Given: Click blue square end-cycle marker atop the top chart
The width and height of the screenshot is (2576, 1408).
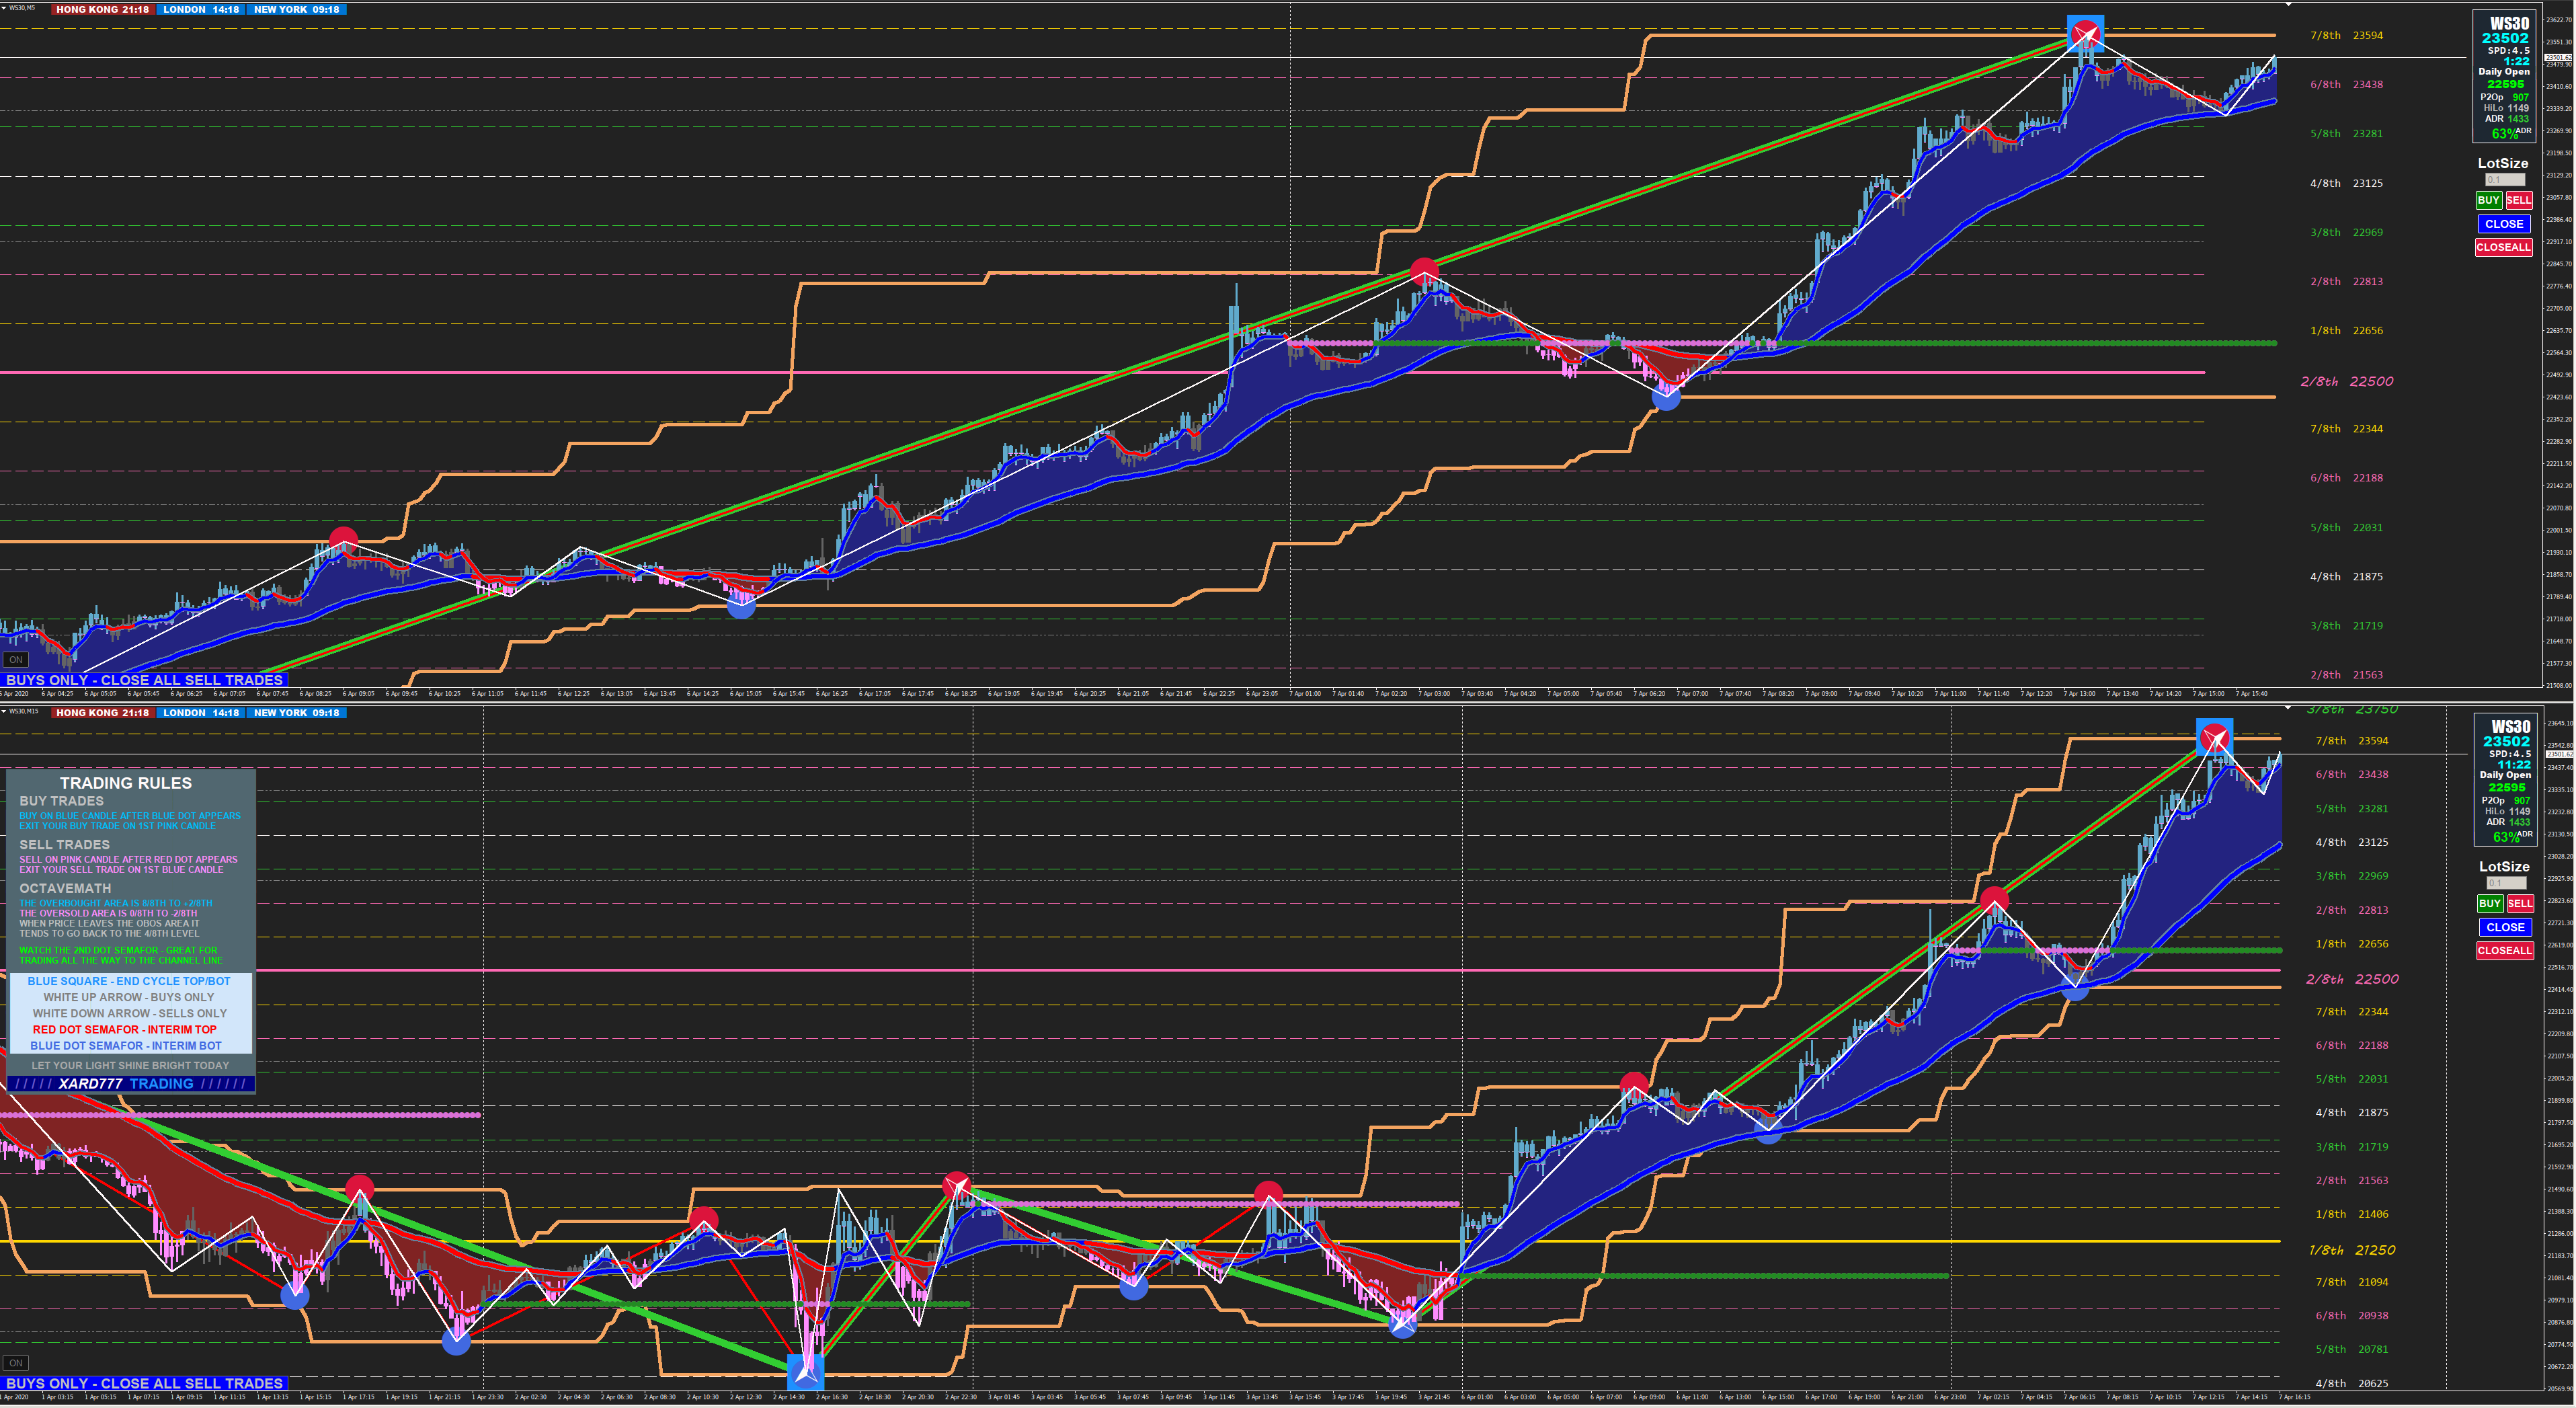Looking at the screenshot, I should coord(2085,34).
